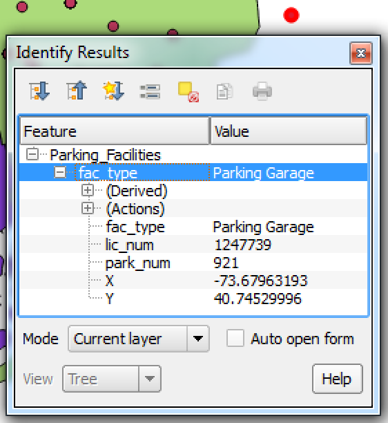
Task: Open the View Tree dropdown
Action: 112,379
